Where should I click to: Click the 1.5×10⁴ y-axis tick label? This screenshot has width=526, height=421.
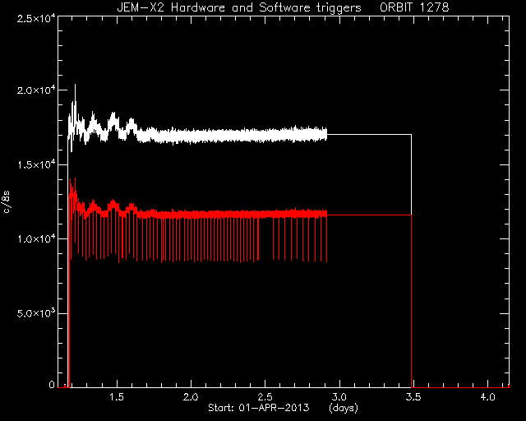click(36, 164)
